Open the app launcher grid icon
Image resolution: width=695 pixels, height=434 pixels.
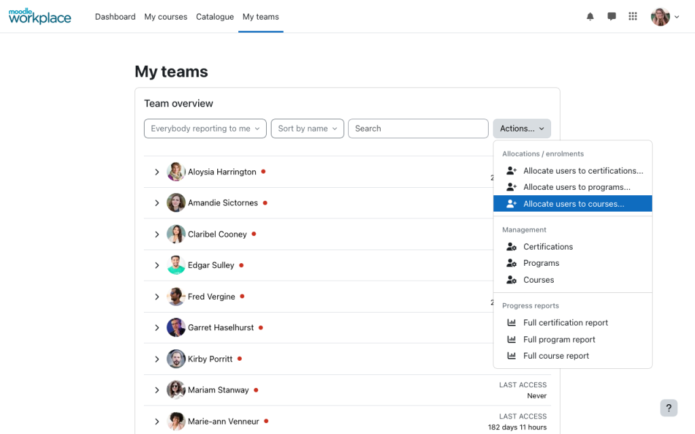[633, 16]
